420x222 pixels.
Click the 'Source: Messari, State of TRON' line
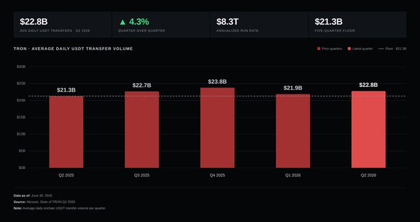(44, 202)
